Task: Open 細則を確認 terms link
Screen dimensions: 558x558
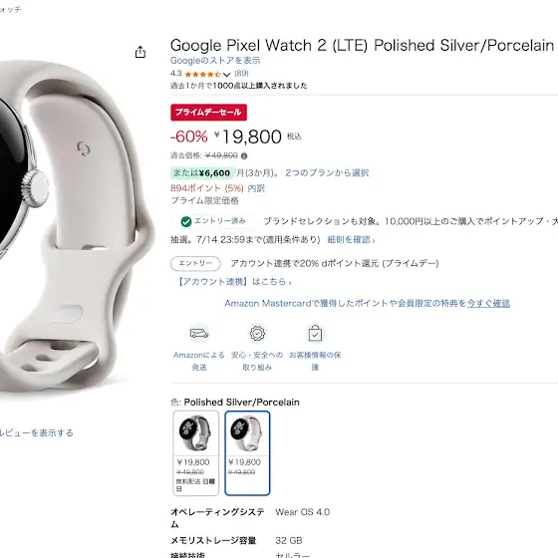Action: pos(351,239)
